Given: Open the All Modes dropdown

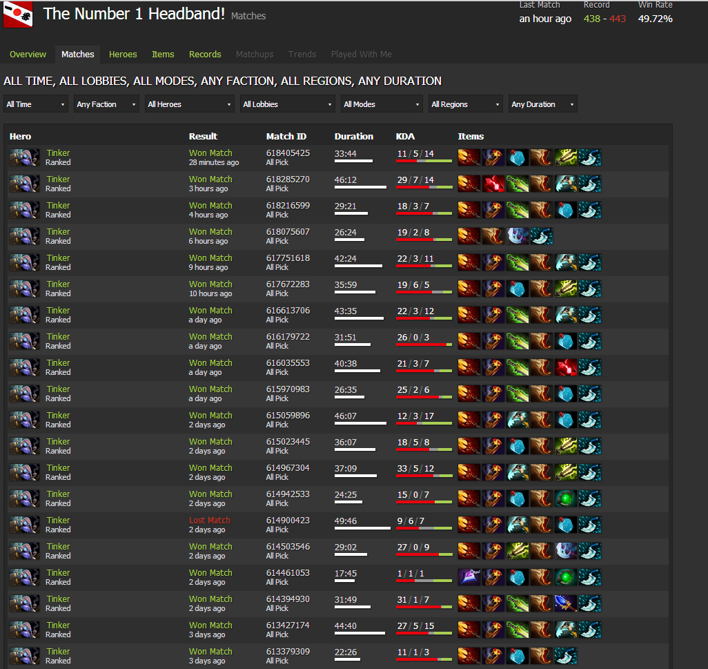Looking at the screenshot, I should pyautogui.click(x=382, y=104).
